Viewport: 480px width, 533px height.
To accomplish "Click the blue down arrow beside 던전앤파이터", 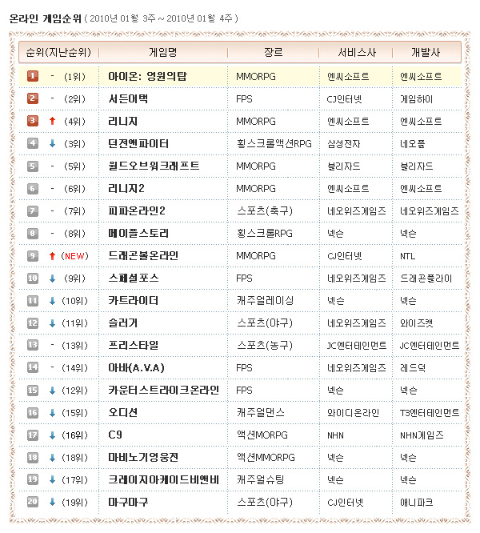I will pos(52,143).
